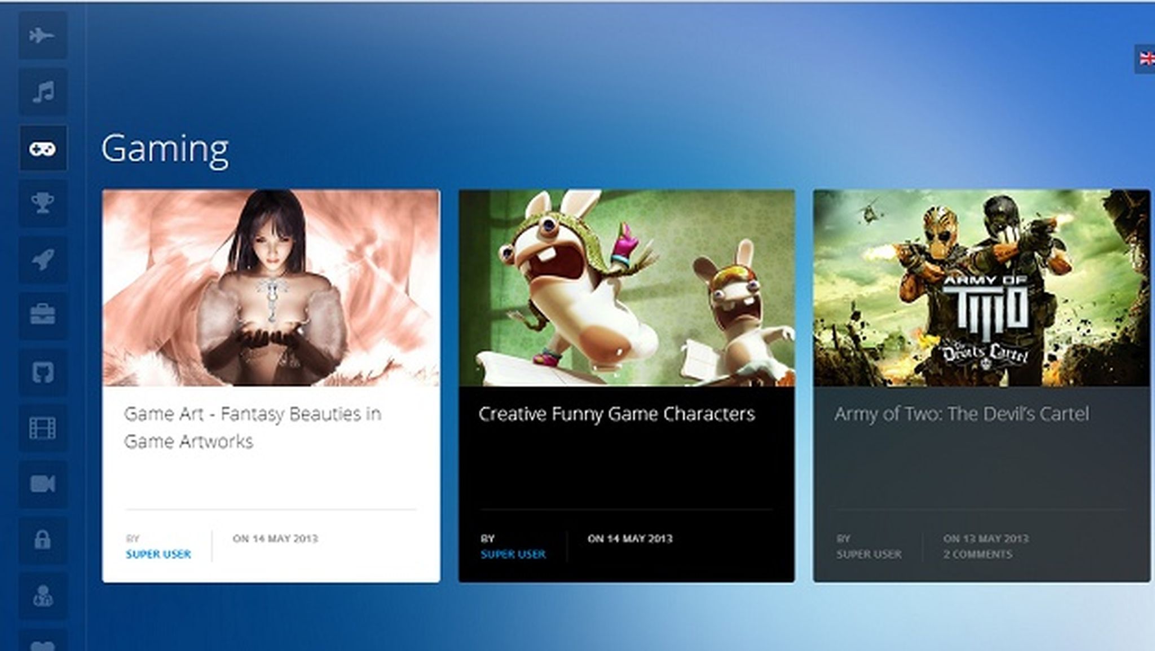Image resolution: width=1155 pixels, height=651 pixels.
Task: Click the GitHub cat icon
Action: (x=42, y=372)
